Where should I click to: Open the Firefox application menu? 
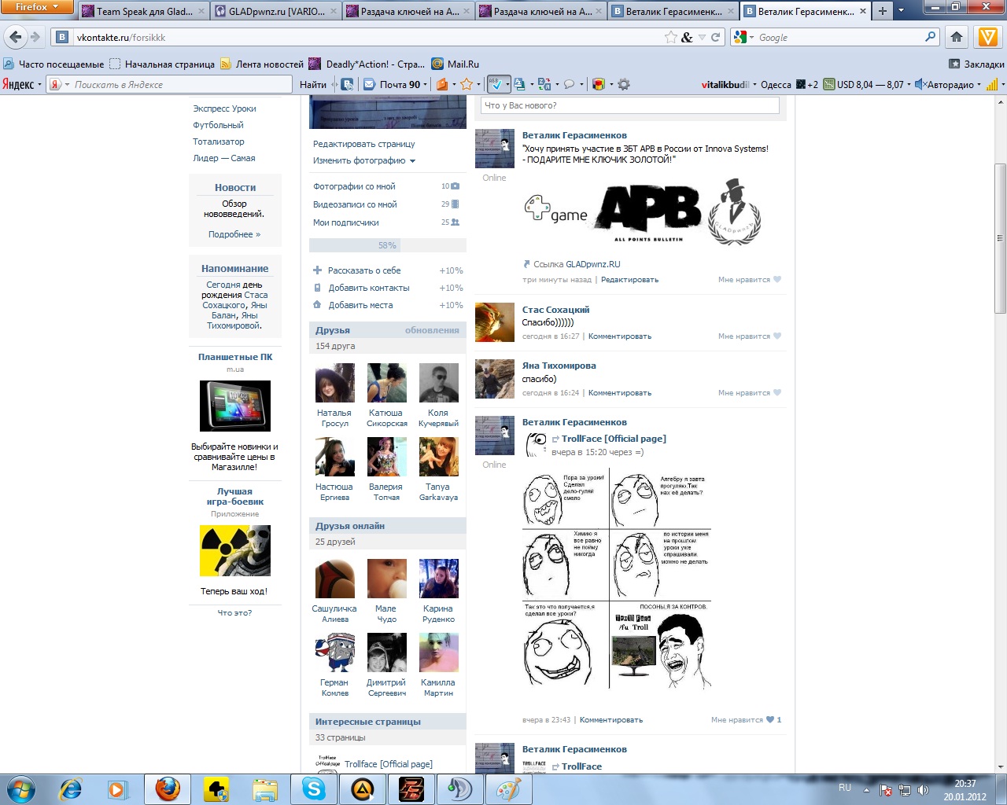click(36, 7)
